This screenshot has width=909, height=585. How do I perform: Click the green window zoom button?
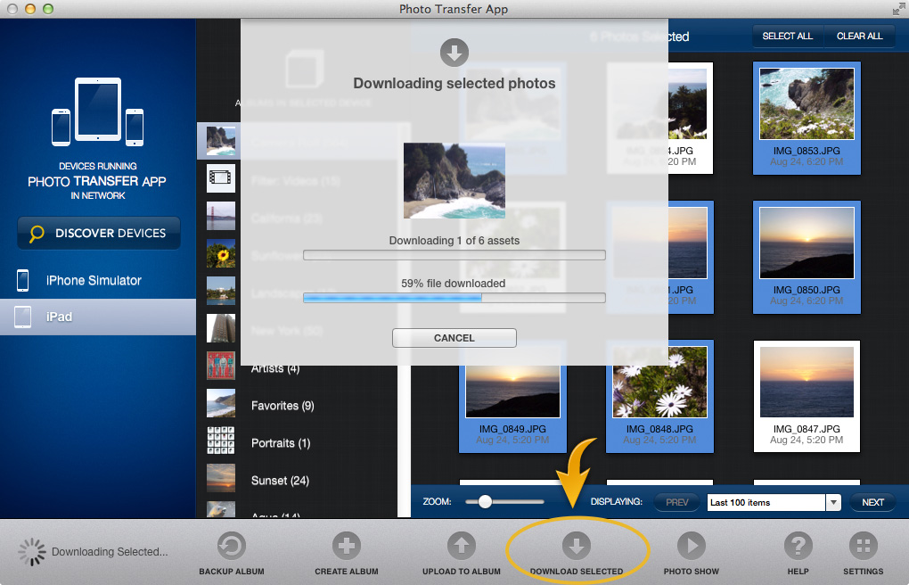[48, 9]
